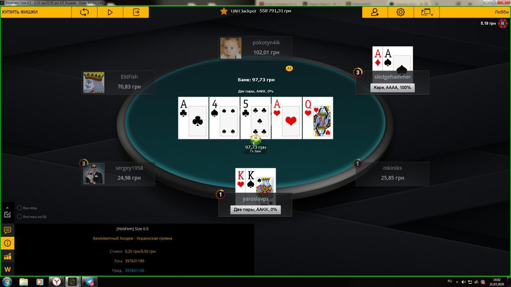Screen dimensions: 511x287
Task: Collapse the options panel using small up arrow
Action: point(7,208)
